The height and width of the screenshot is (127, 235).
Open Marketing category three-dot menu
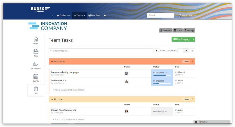point(192,62)
